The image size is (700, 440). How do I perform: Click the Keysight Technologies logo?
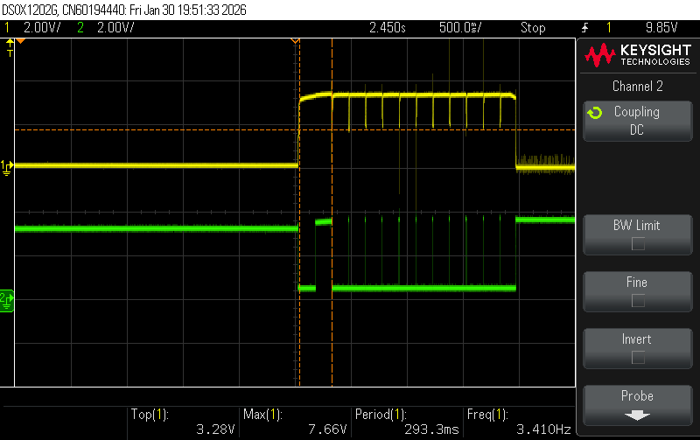638,55
